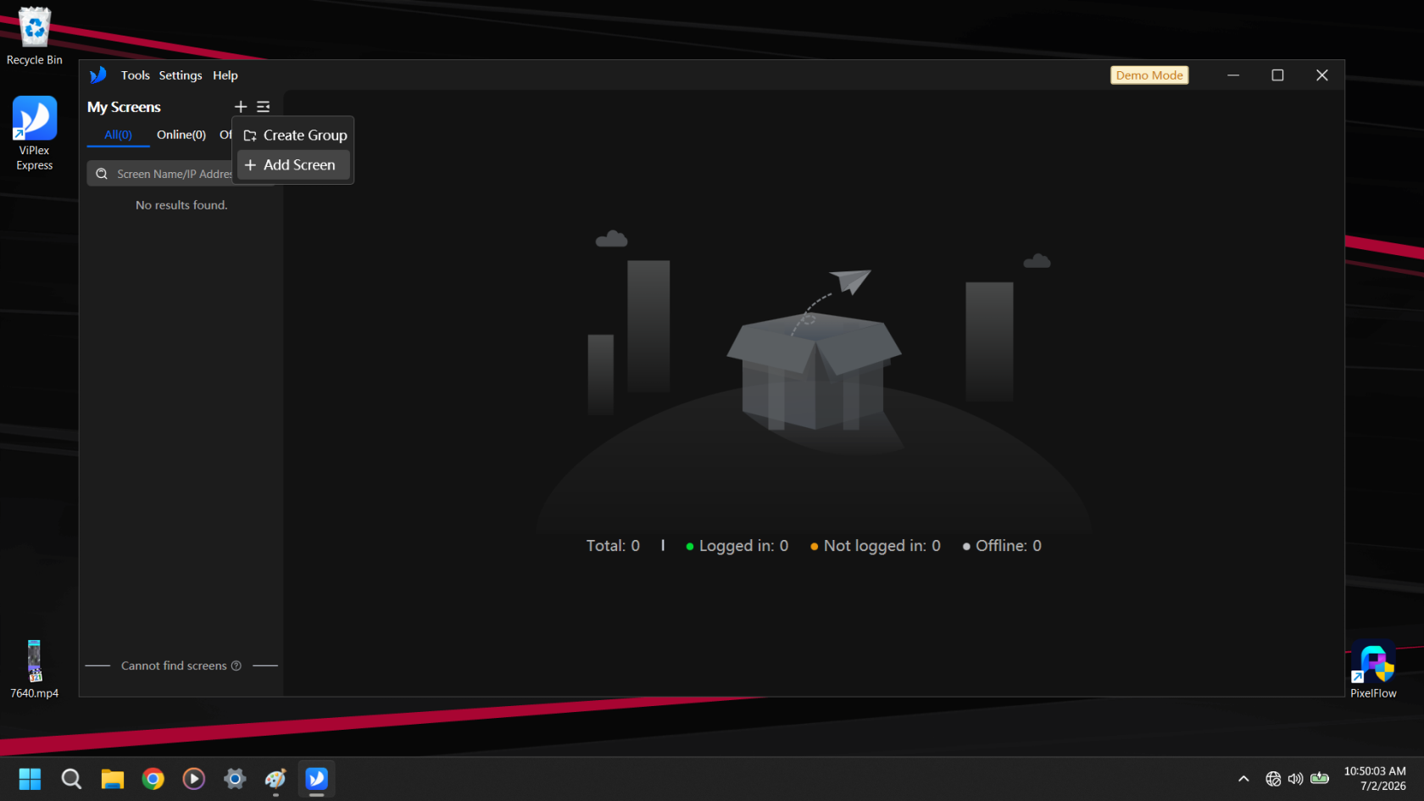This screenshot has height=801, width=1424.
Task: Click the My Screens heading
Action: click(x=124, y=107)
